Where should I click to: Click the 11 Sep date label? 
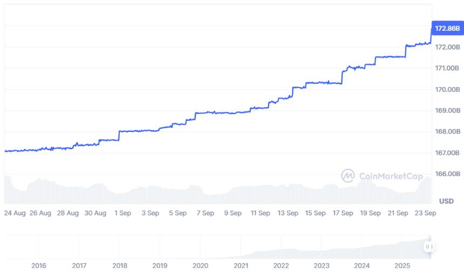pos(260,213)
